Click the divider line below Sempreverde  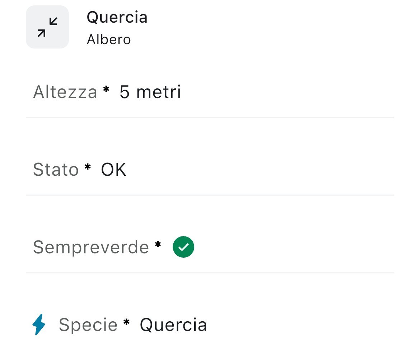click(x=210, y=272)
